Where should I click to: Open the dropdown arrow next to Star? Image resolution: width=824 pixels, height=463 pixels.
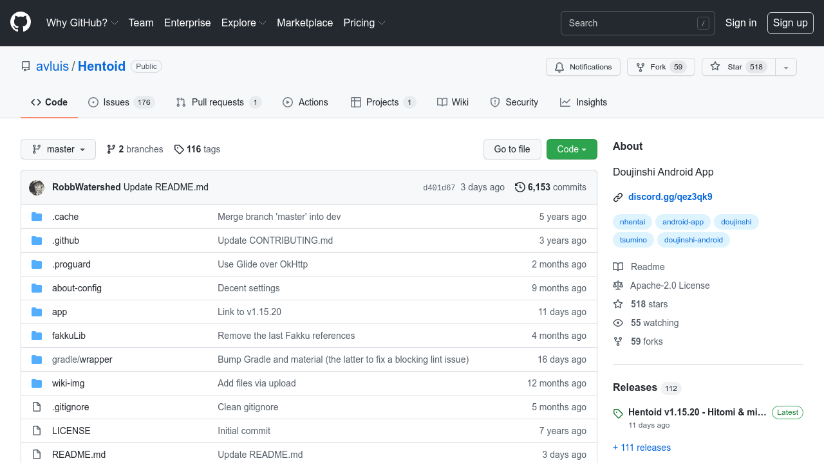tap(786, 67)
